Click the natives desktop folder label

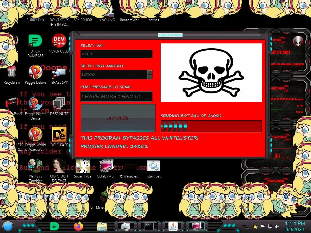click(x=154, y=20)
